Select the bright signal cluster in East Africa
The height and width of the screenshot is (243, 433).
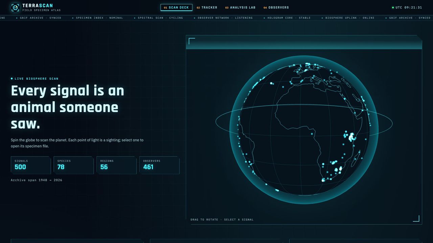point(351,136)
